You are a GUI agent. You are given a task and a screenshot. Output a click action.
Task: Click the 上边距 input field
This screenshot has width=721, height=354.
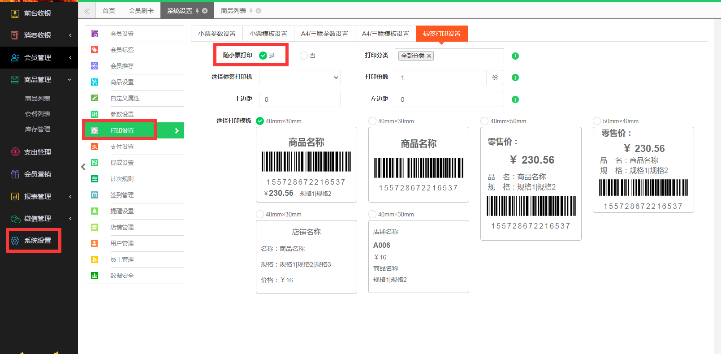tap(300, 99)
